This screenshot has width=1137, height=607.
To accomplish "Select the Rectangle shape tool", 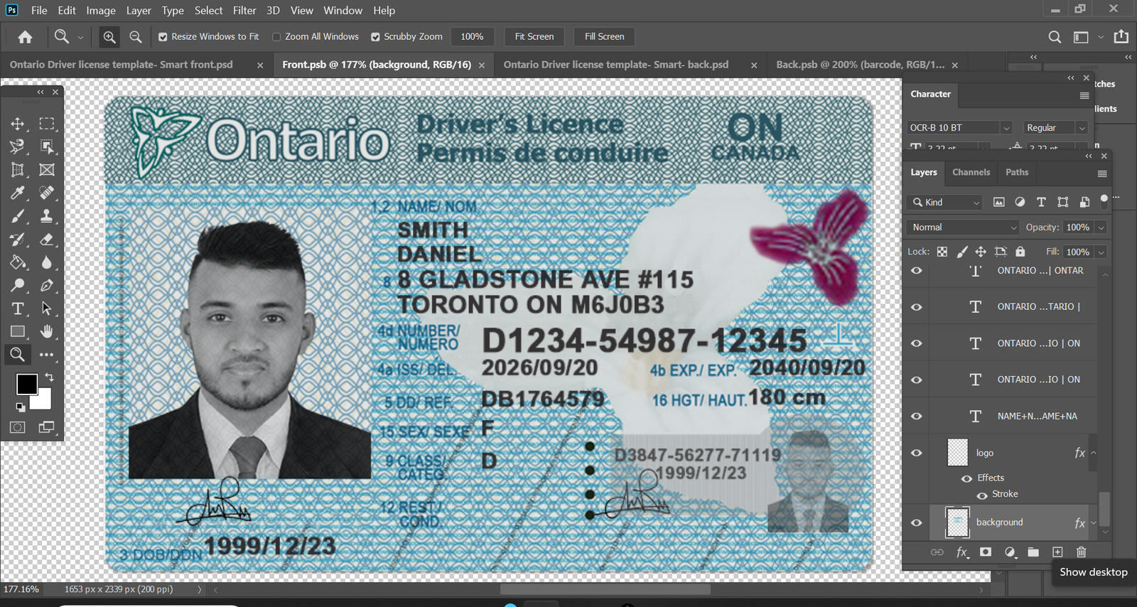I will pyautogui.click(x=18, y=331).
